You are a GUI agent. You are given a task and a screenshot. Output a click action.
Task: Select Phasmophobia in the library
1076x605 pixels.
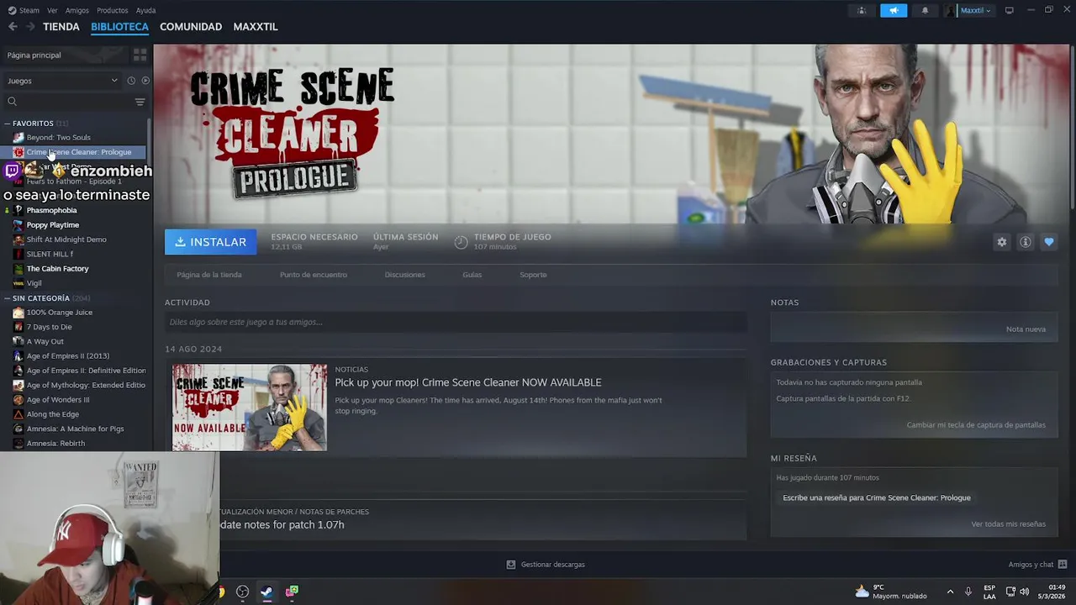point(51,210)
